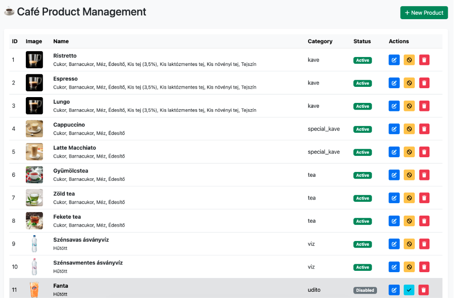Disable the Fekete tea product
Image resolution: width=454 pixels, height=298 pixels.
tap(409, 221)
